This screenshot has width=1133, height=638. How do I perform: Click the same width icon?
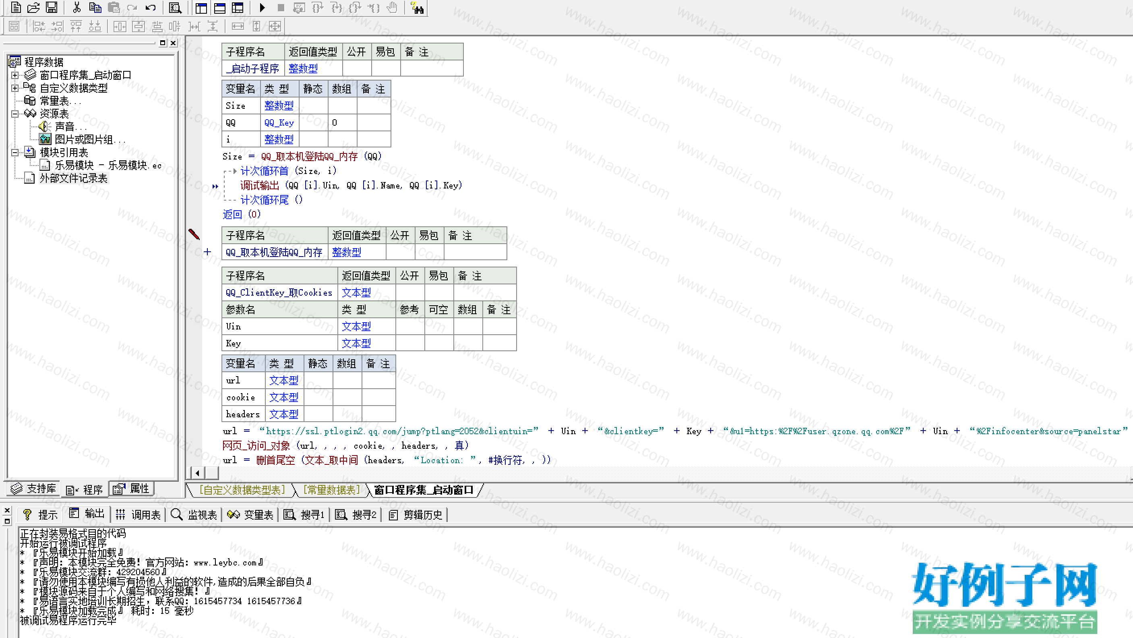point(238,27)
